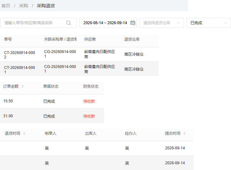
Task: Click 南区冷链仓 in the second row
Action: [134, 69]
